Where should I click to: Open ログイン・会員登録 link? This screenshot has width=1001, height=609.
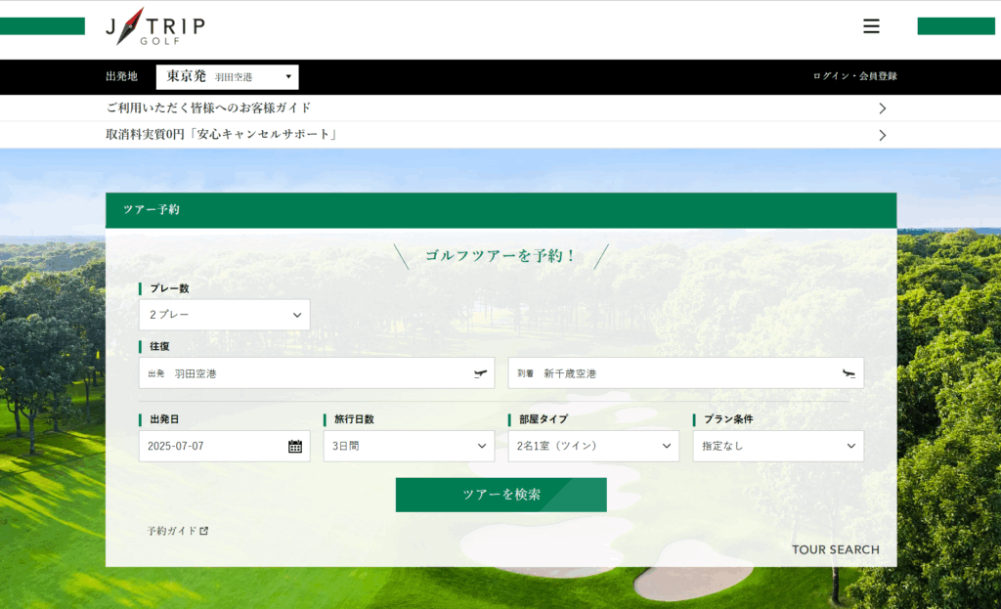(854, 76)
